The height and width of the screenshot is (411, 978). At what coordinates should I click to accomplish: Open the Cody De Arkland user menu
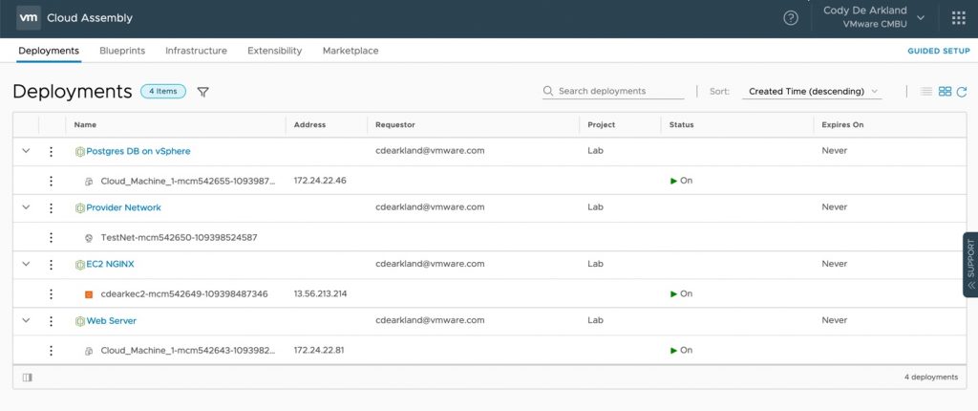point(874,17)
